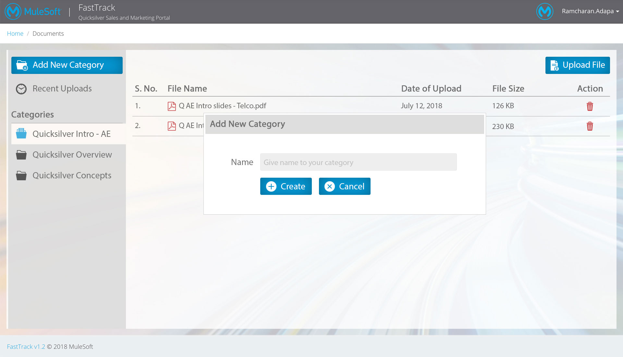
Task: Delete Q AE Intro slides - Telco.pdf via trash icon
Action: (590, 106)
